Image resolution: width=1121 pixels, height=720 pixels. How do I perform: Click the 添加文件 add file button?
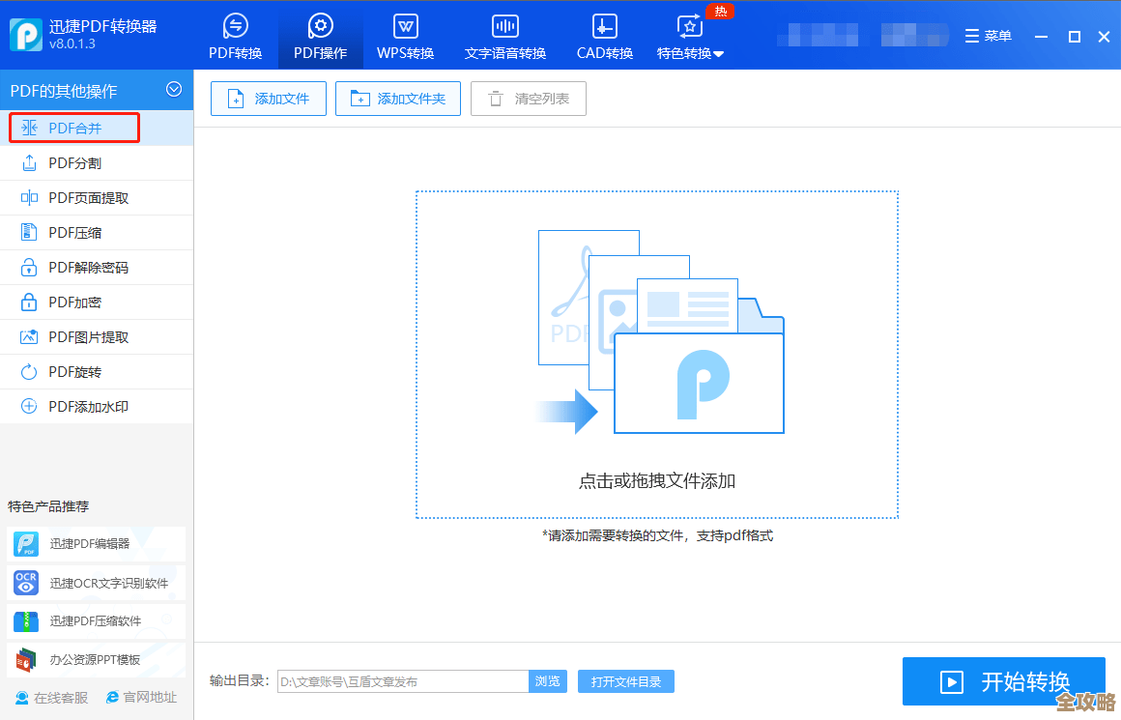click(x=268, y=98)
